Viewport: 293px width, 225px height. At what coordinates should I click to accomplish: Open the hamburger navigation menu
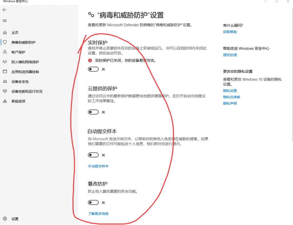click(5, 21)
